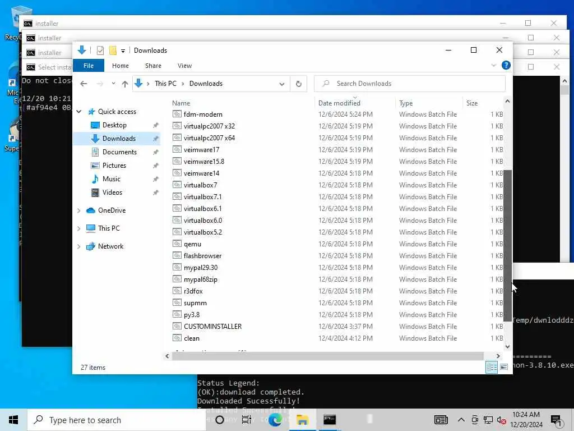
Task: Sort by Date modified column header
Action: pyautogui.click(x=339, y=103)
